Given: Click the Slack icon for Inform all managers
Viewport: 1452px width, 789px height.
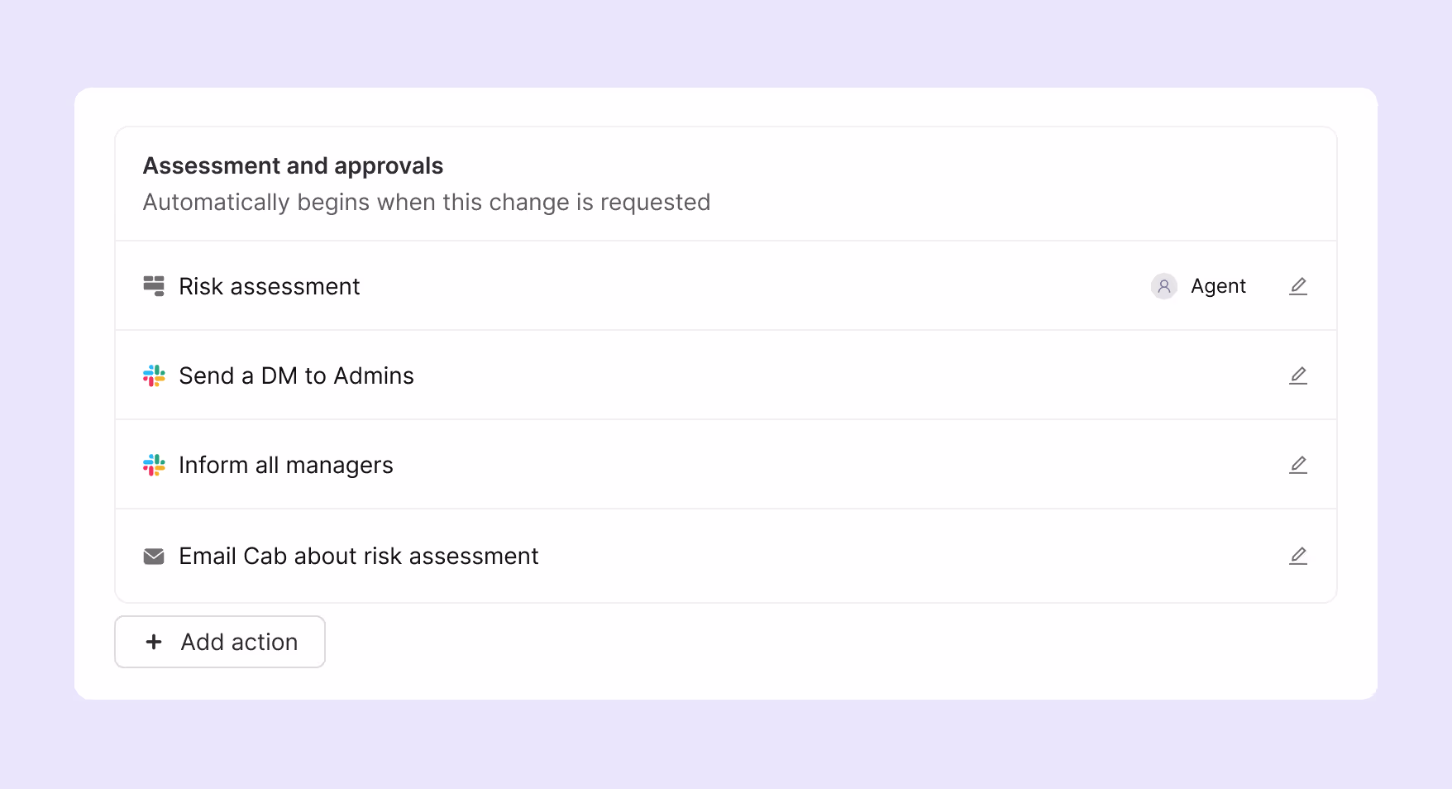Looking at the screenshot, I should tap(154, 465).
